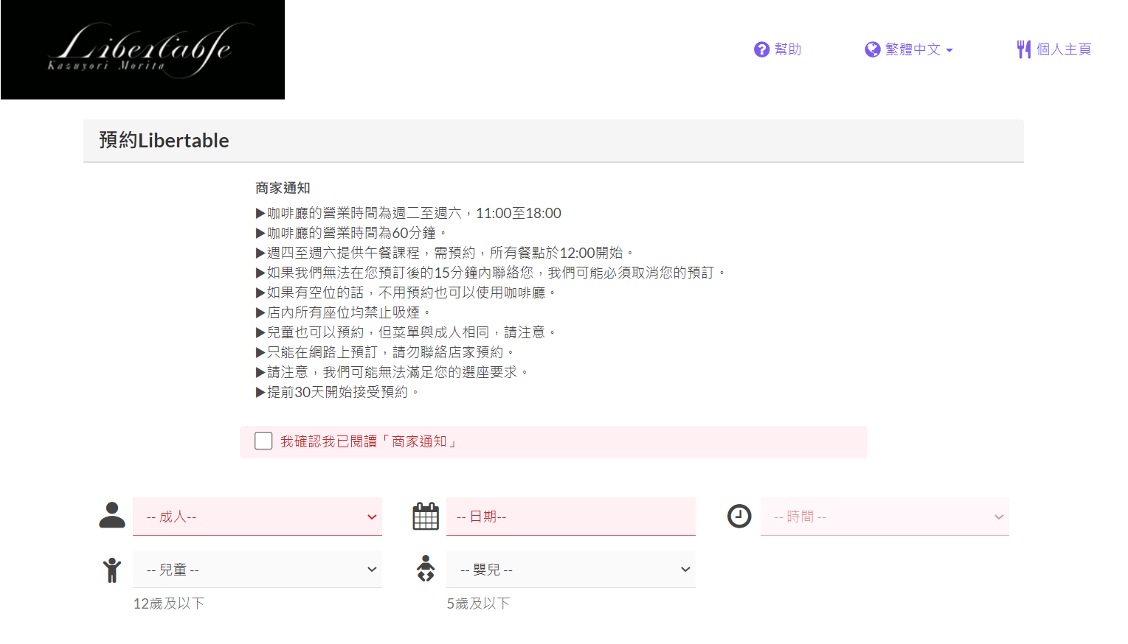Open the 繁體中文 language dropdown
The width and height of the screenshot is (1128, 644).
[x=919, y=49]
